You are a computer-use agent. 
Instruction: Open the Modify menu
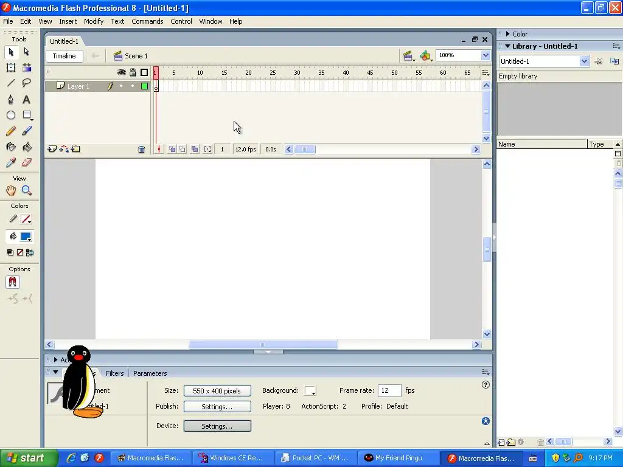[x=94, y=21]
